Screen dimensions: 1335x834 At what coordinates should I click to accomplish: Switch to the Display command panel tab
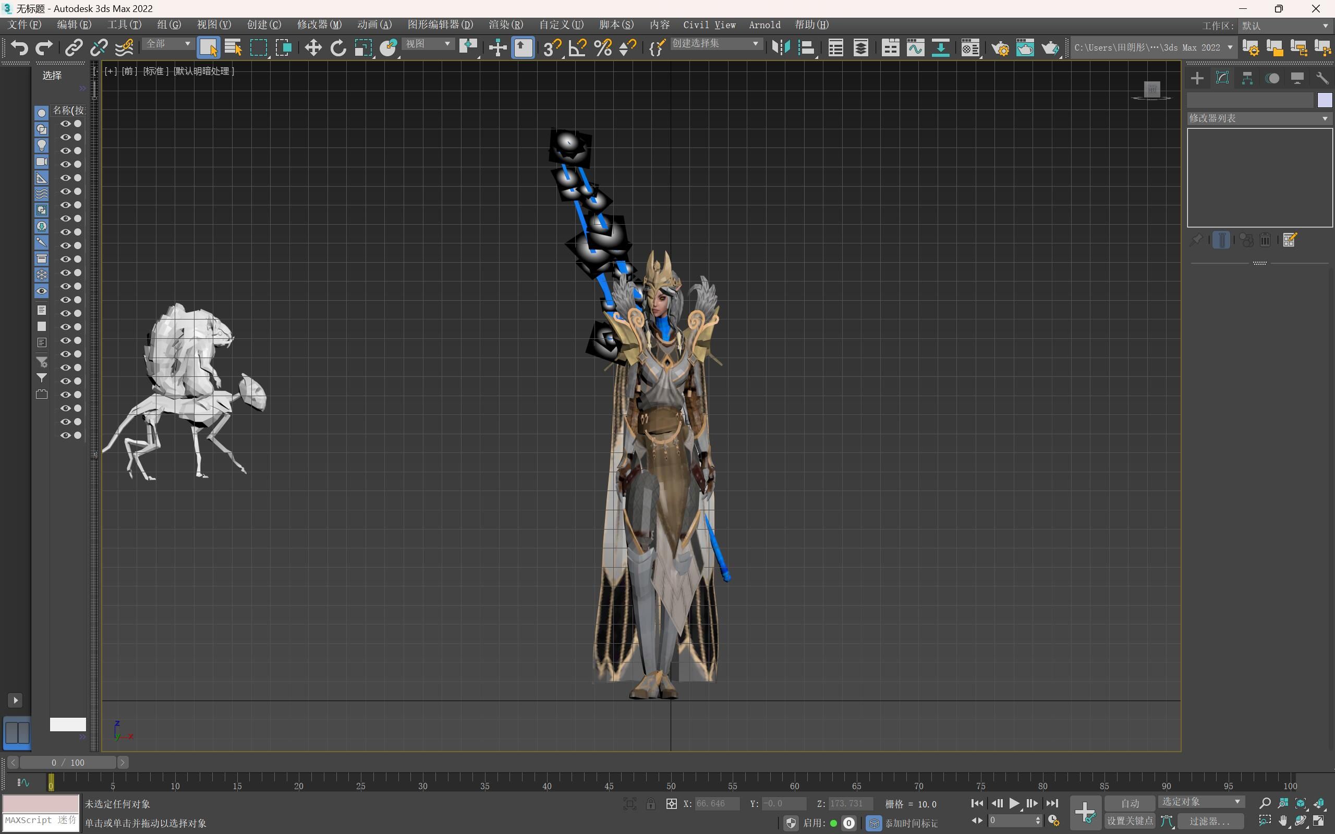pos(1297,78)
